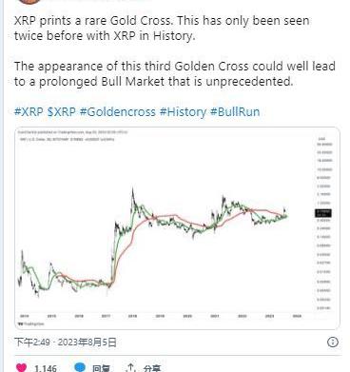Image resolution: width=350 pixels, height=372 pixels.
Task: Click the blue reply bubble icon
Action: pos(80,367)
